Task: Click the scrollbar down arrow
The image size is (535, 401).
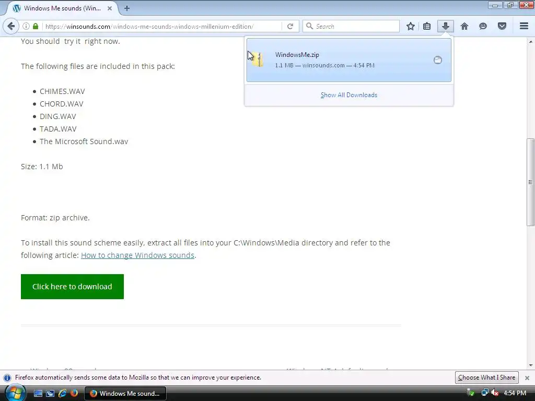Action: 530,365
